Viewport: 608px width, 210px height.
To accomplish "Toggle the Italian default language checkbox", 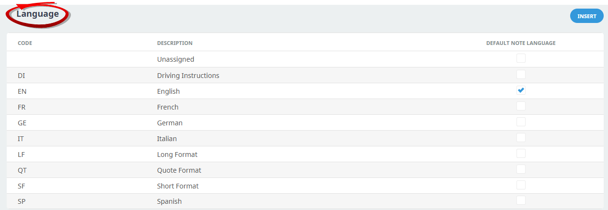I will (x=521, y=138).
